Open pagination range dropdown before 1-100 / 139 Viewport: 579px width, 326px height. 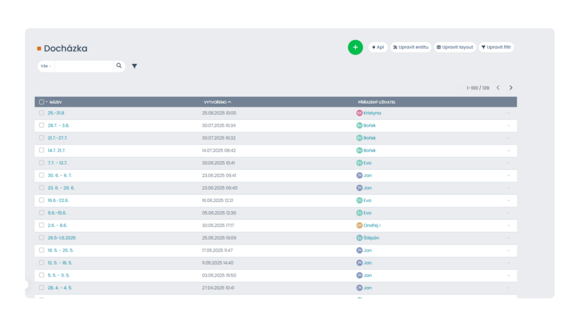coord(459,88)
